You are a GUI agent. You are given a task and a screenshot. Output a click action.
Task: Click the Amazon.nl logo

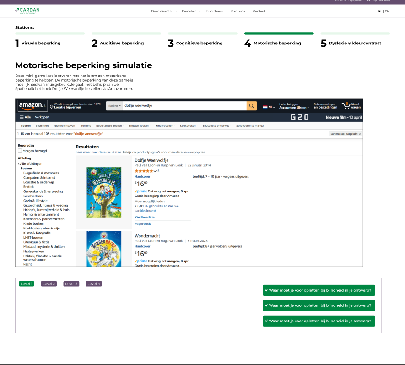click(32, 106)
